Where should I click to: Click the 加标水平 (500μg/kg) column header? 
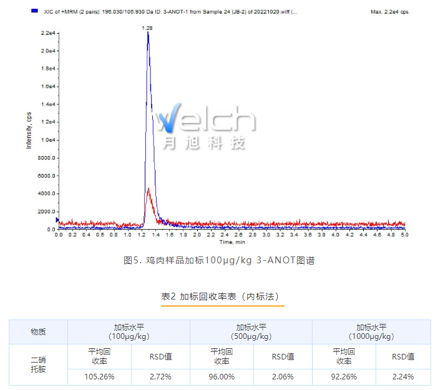[x=251, y=331]
